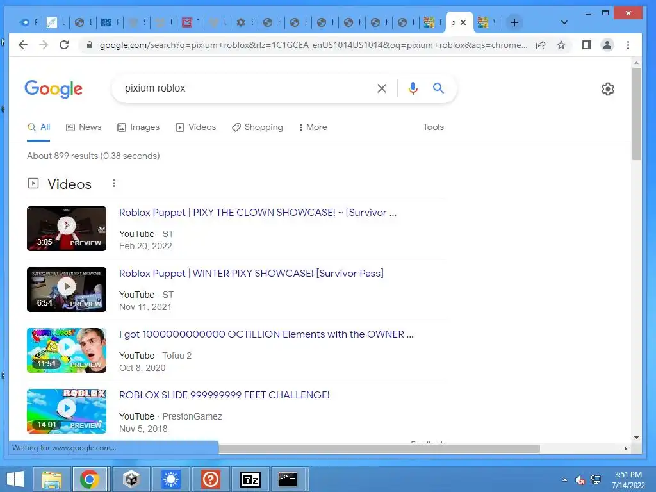The height and width of the screenshot is (492, 656).
Task: Switch to News results
Action: click(x=84, y=127)
